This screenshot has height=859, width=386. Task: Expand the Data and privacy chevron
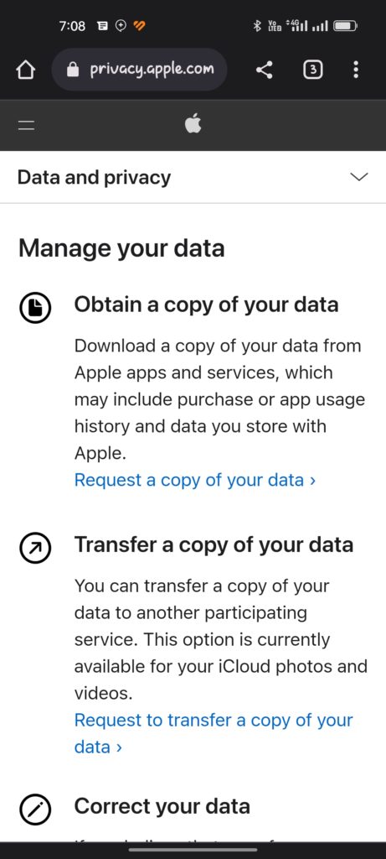pos(359,177)
